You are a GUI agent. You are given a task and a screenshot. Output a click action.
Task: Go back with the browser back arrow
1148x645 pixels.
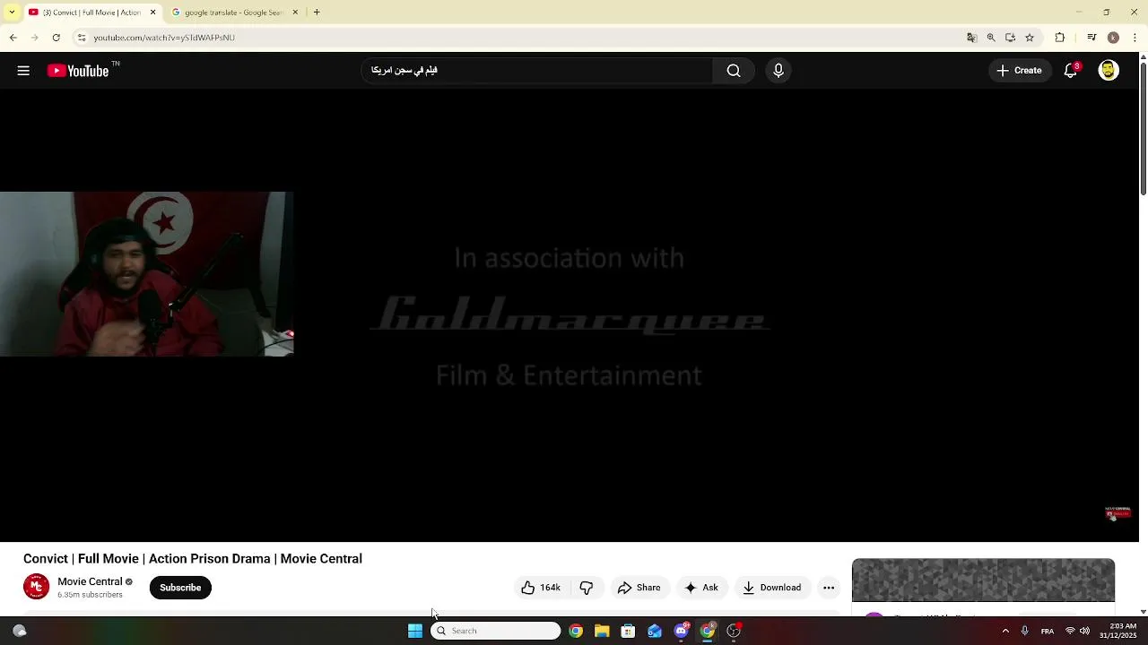point(13,38)
